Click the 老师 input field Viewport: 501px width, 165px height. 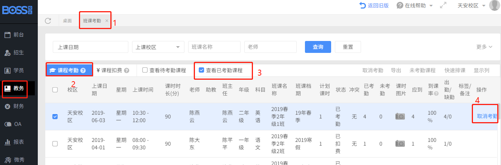coord(271,47)
